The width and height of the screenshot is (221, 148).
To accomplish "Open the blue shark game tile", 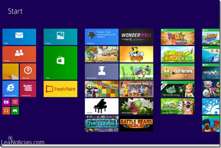I will coord(211,54).
